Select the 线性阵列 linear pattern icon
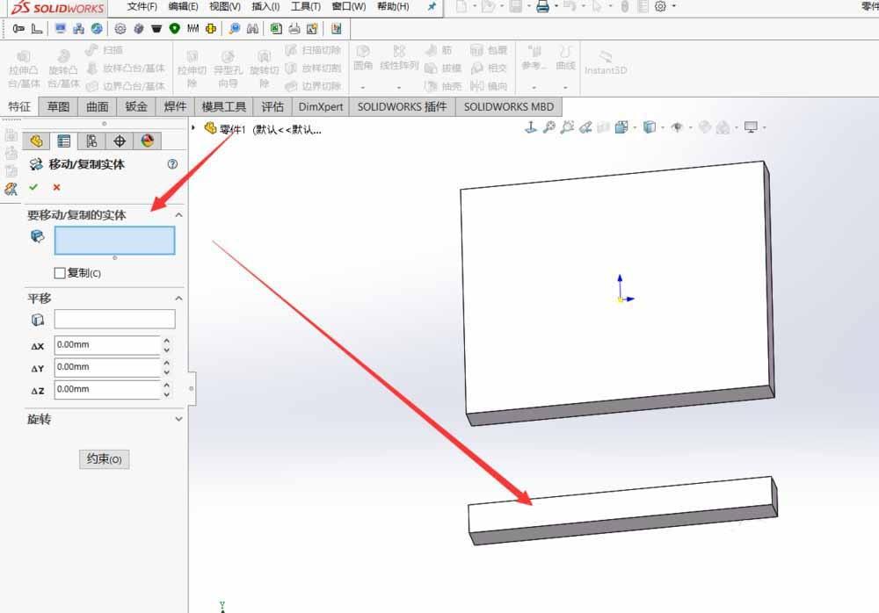Viewport: 879px width, 613px height. [x=401, y=61]
